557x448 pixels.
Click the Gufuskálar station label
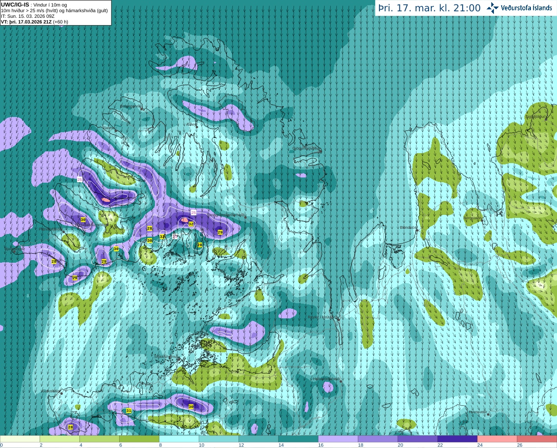point(51,391)
